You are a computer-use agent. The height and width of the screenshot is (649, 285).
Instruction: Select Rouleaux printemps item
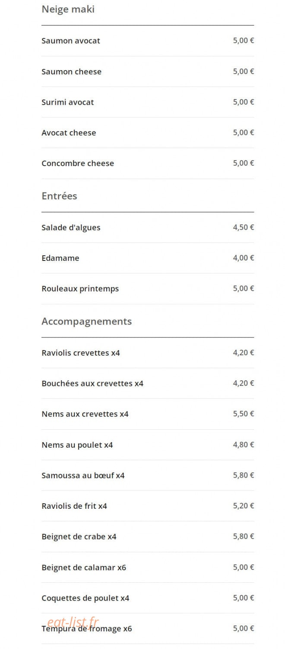pos(148,289)
